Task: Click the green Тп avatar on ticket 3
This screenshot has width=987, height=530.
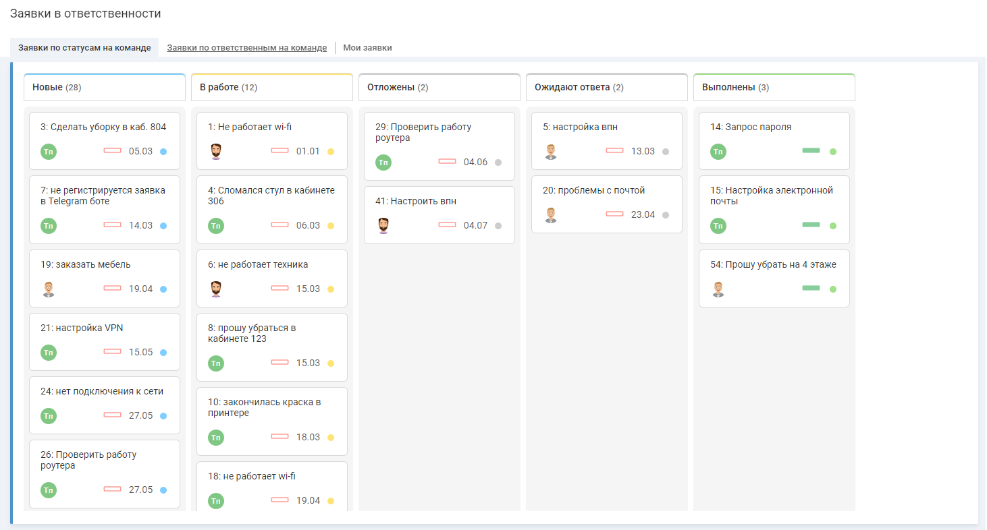Action: [49, 152]
